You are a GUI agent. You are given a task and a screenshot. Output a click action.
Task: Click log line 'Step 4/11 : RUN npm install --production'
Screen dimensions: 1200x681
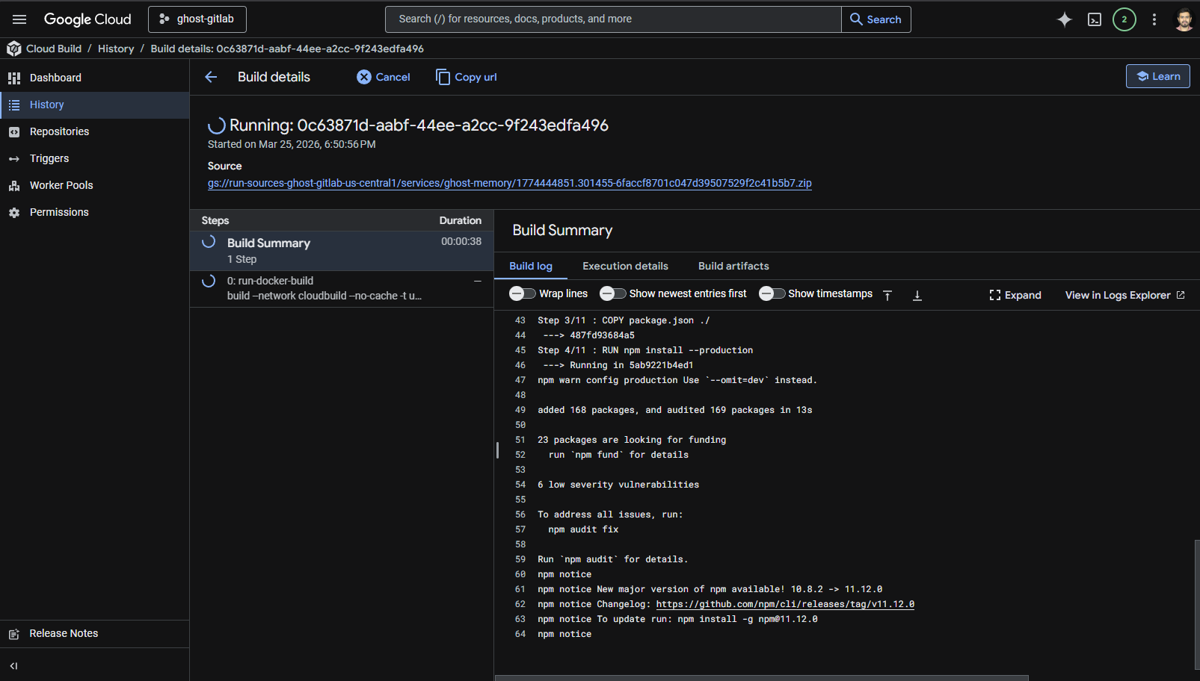coord(645,350)
